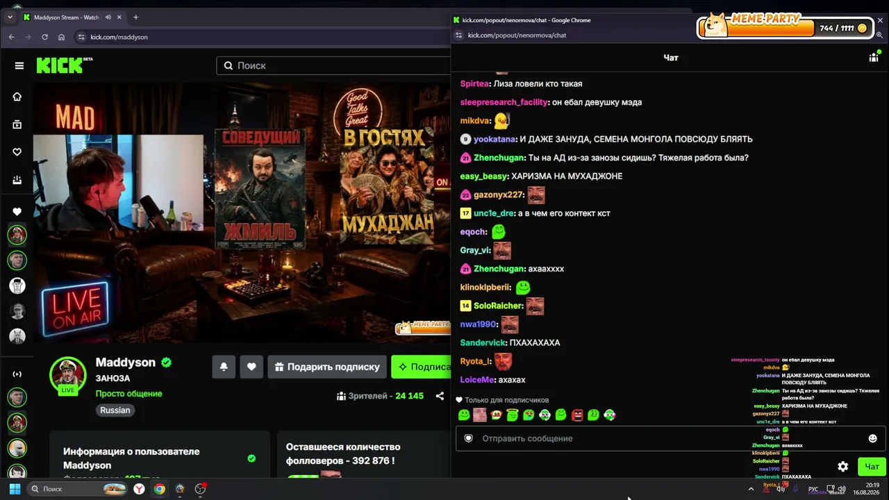889x500 pixels.
Task: Open the live-broadcast icon in Kick's sidebar
Action: 17,374
